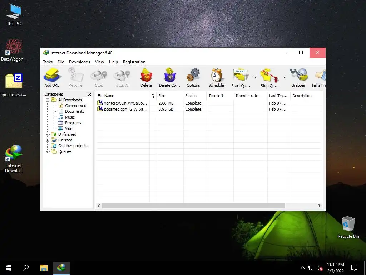Select the Compressed category
Image resolution: width=366 pixels, height=275 pixels.
pos(75,106)
